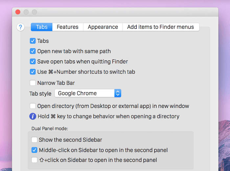Enable Open directory in new window
The image size is (230, 171).
pos(33,106)
